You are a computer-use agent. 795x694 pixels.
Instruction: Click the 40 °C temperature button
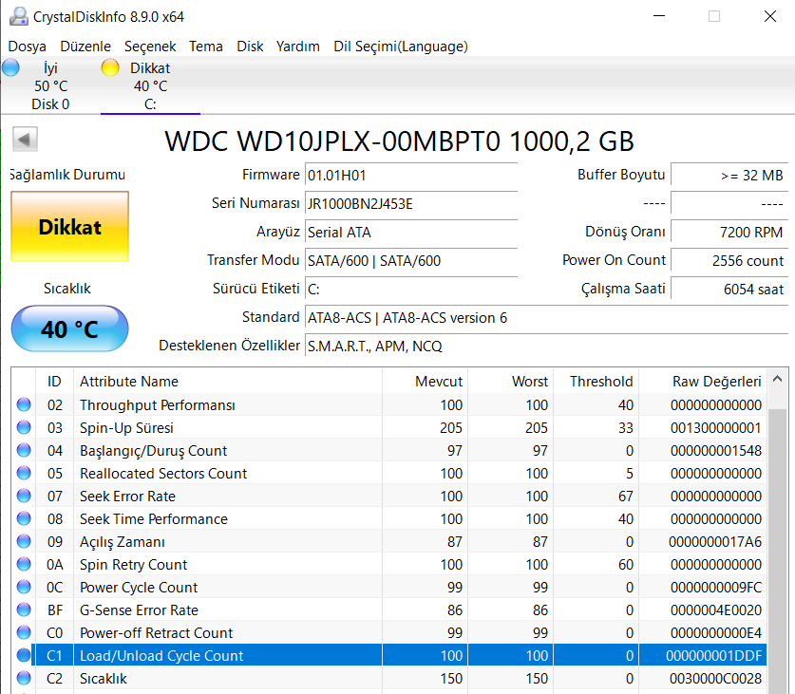coord(69,329)
